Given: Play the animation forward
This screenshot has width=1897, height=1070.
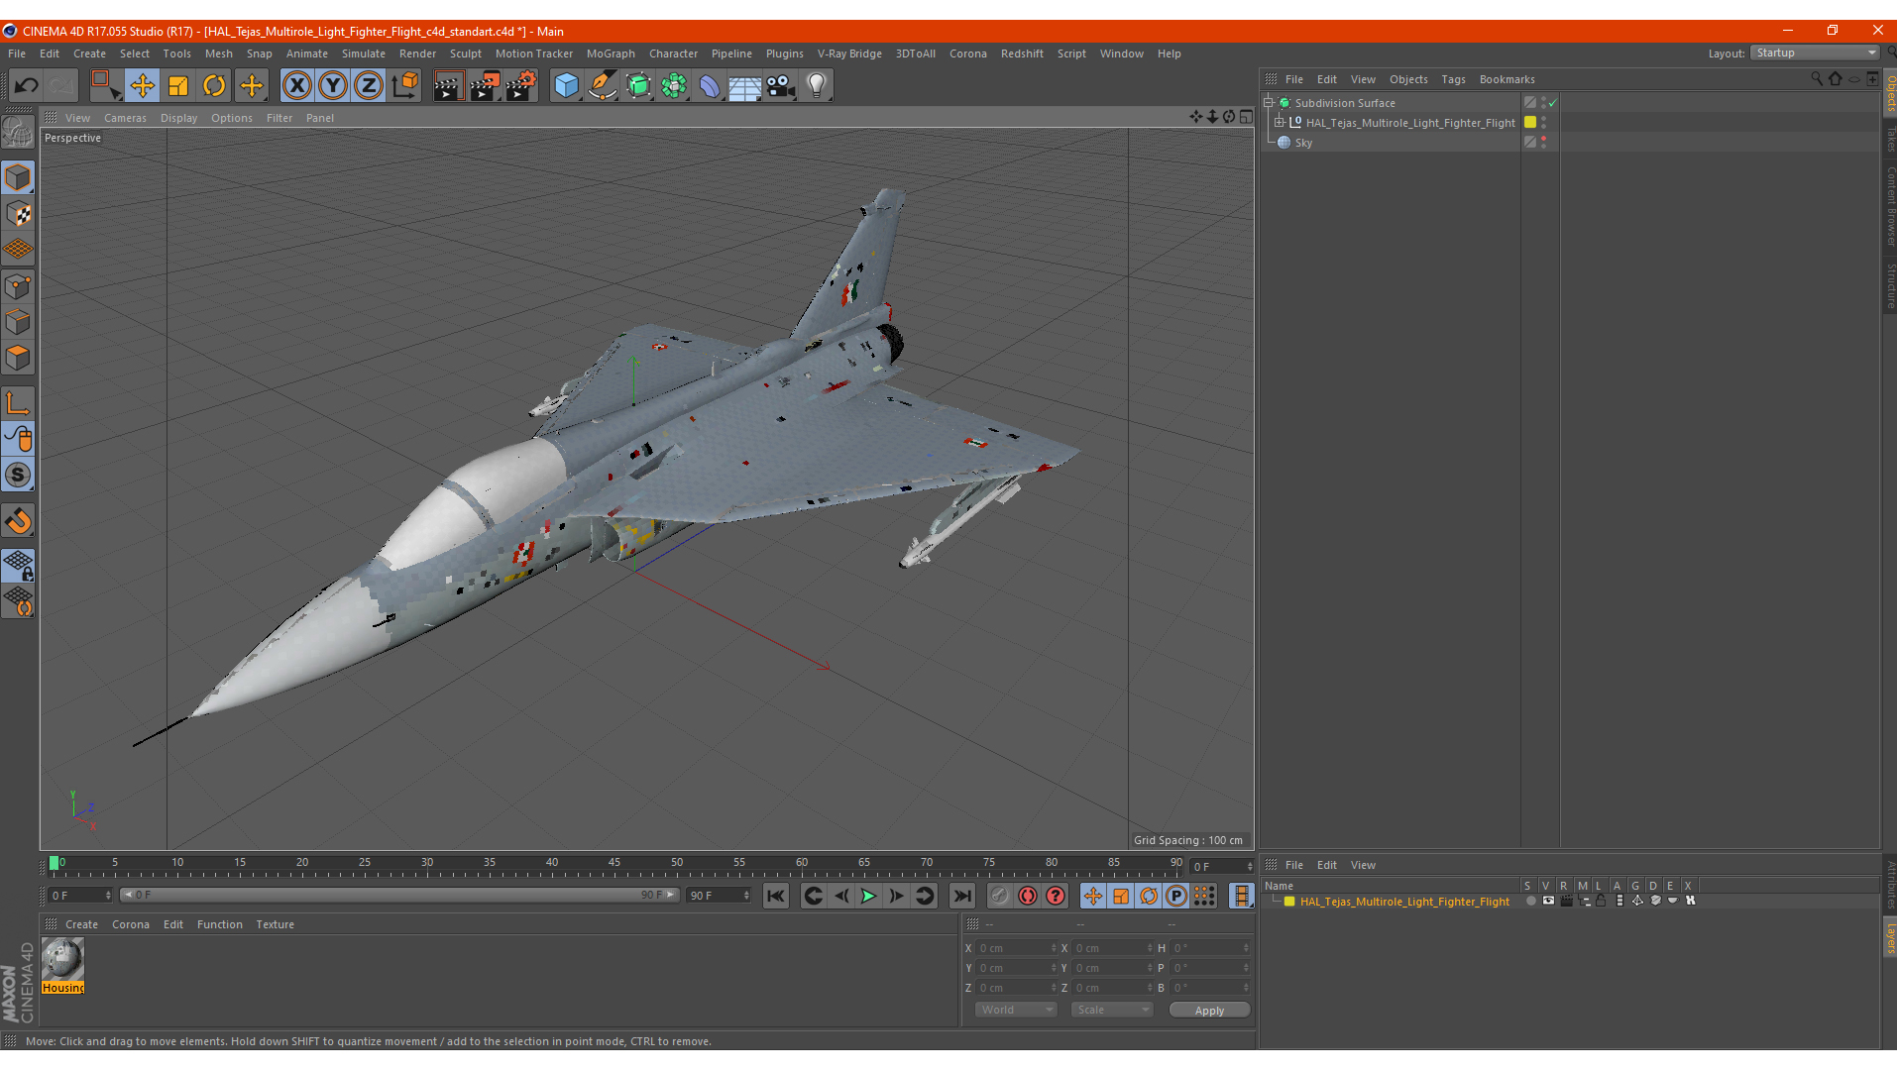Looking at the screenshot, I should [x=868, y=896].
